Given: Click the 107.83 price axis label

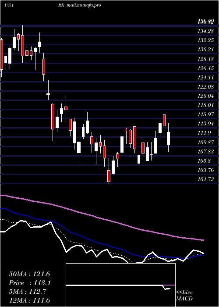Looking at the screenshot, I should [206, 152].
